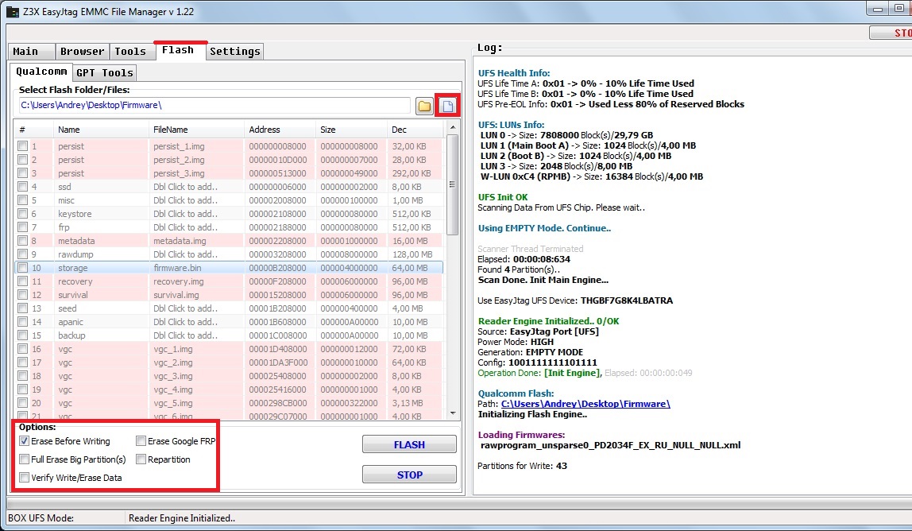Tick Verify Write/Erase Data option

pyautogui.click(x=25, y=478)
